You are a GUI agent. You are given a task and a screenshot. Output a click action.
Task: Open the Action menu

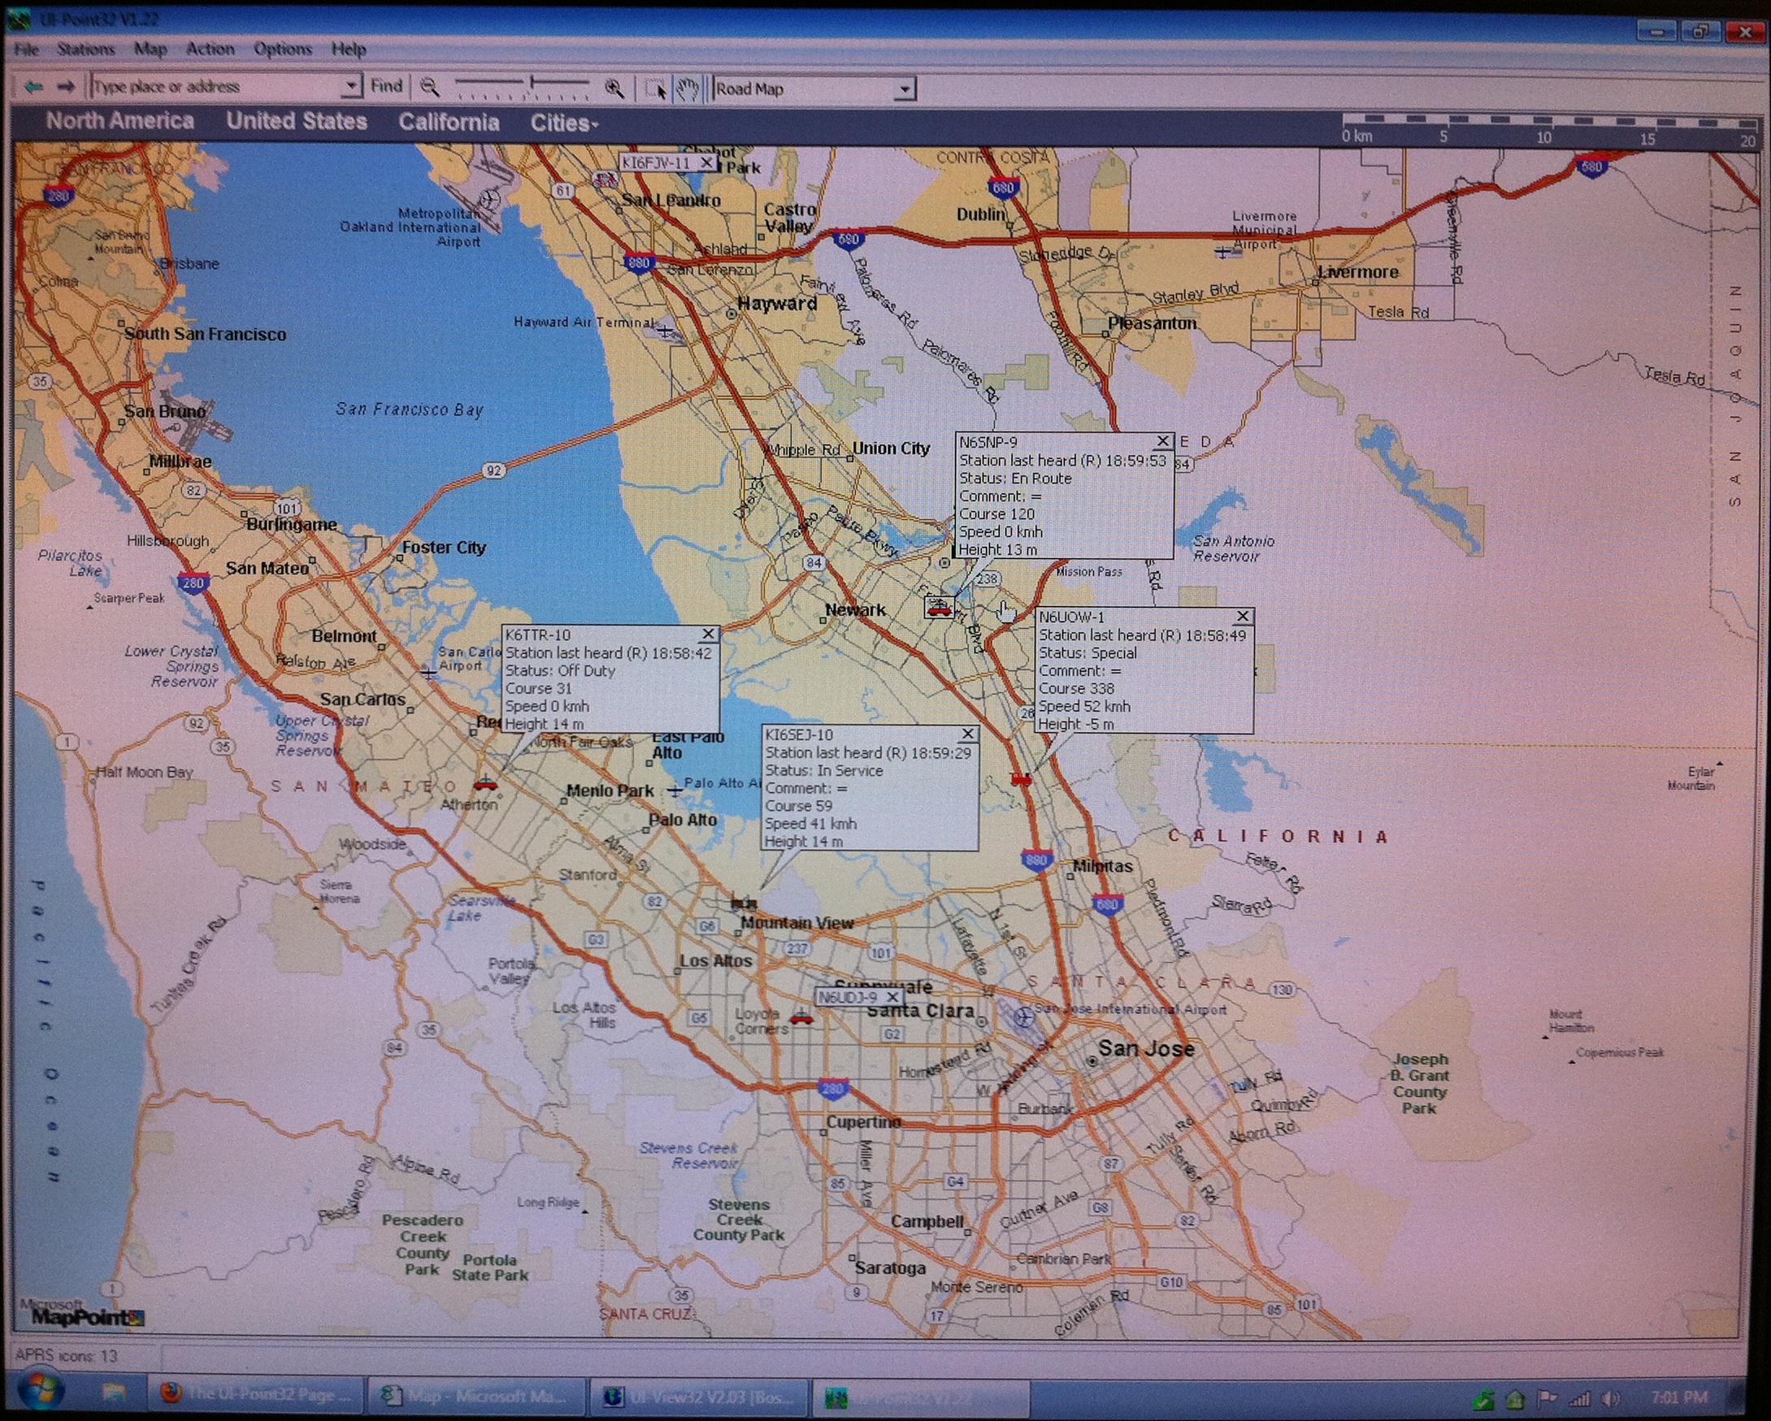coord(211,50)
